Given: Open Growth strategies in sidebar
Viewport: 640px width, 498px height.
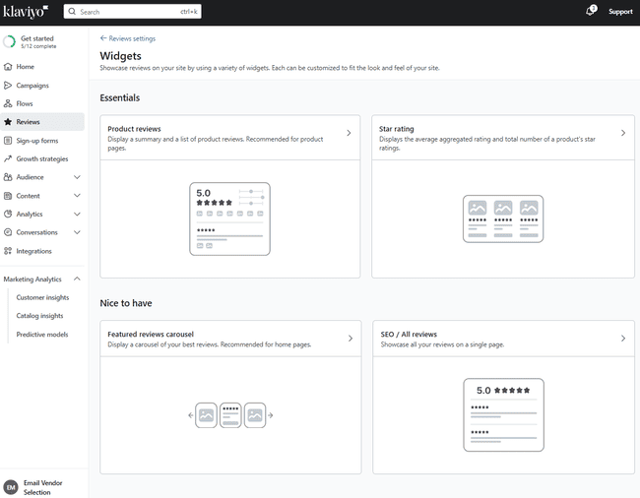Looking at the screenshot, I should 42,158.
